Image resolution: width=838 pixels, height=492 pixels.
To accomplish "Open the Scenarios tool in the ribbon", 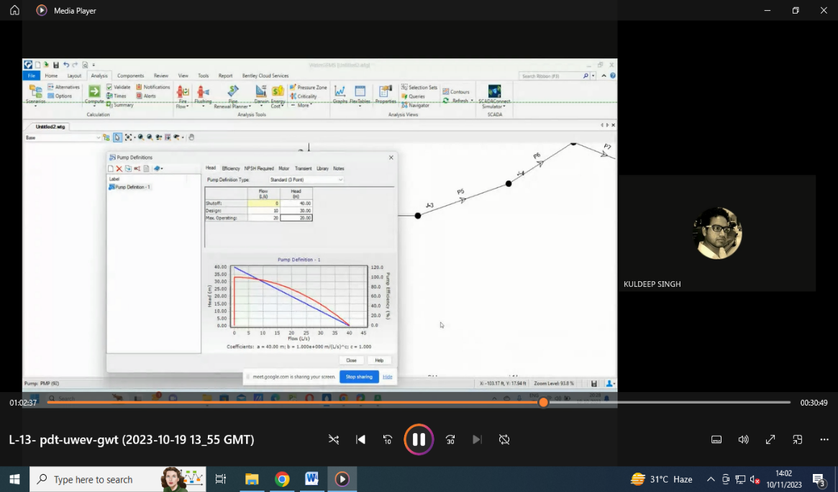I will [x=36, y=94].
